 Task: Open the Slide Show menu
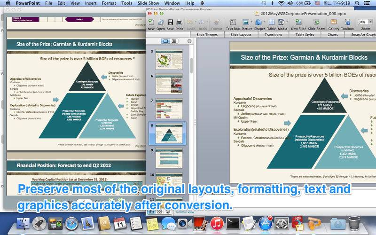coord(148,3)
